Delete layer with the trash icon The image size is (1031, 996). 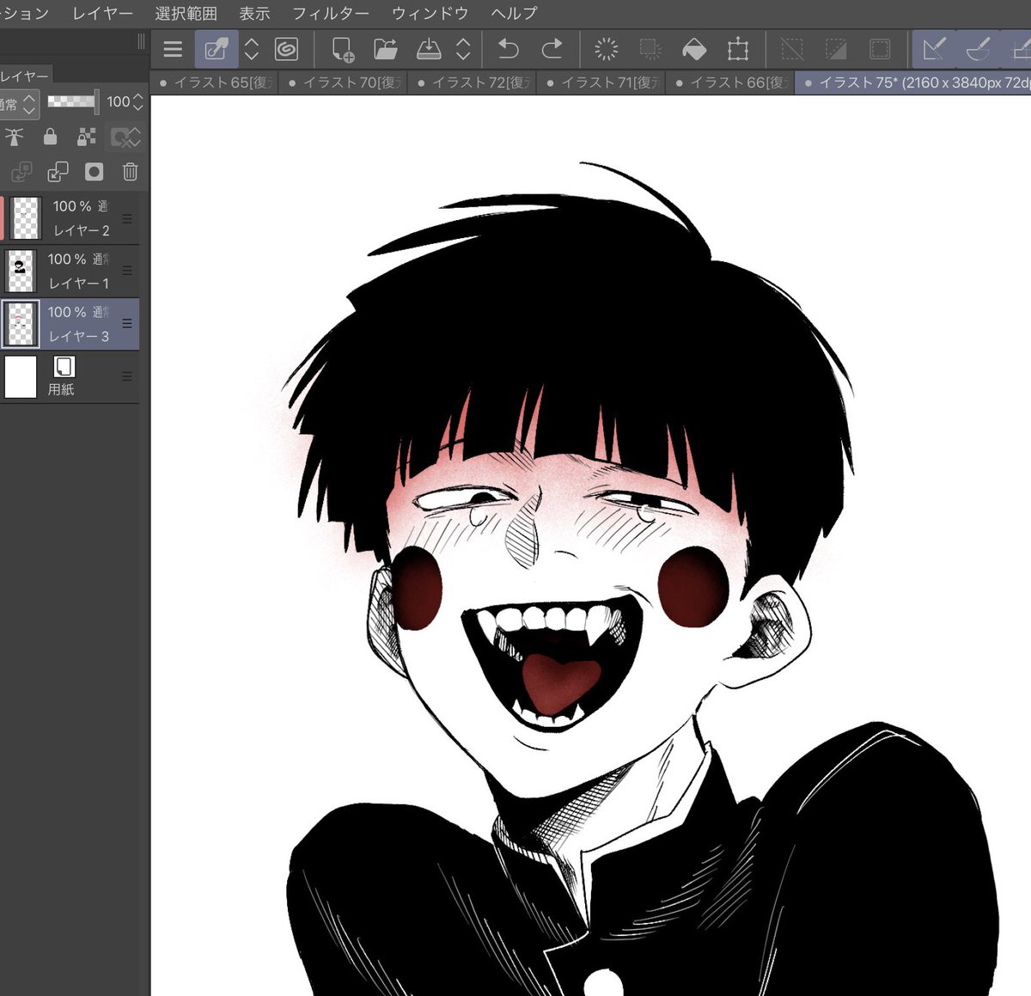click(130, 172)
